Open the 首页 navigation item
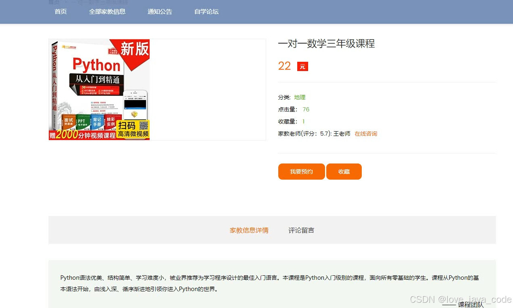Screen dimensions: 513x308 click(61, 12)
